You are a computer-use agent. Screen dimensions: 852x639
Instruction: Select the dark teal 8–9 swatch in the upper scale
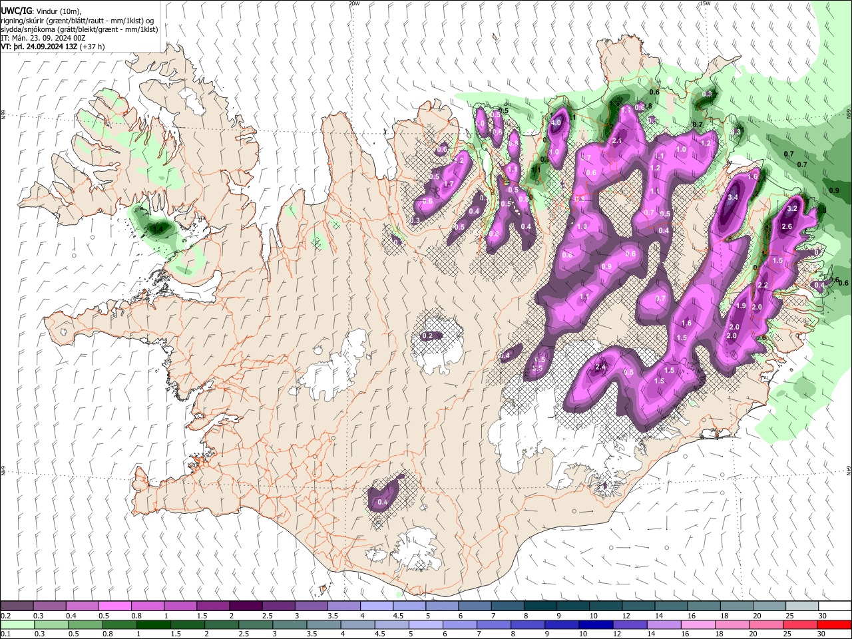pos(540,606)
